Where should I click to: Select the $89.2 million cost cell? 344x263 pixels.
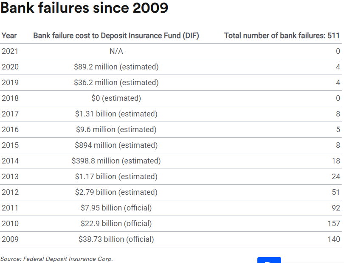pos(116,67)
